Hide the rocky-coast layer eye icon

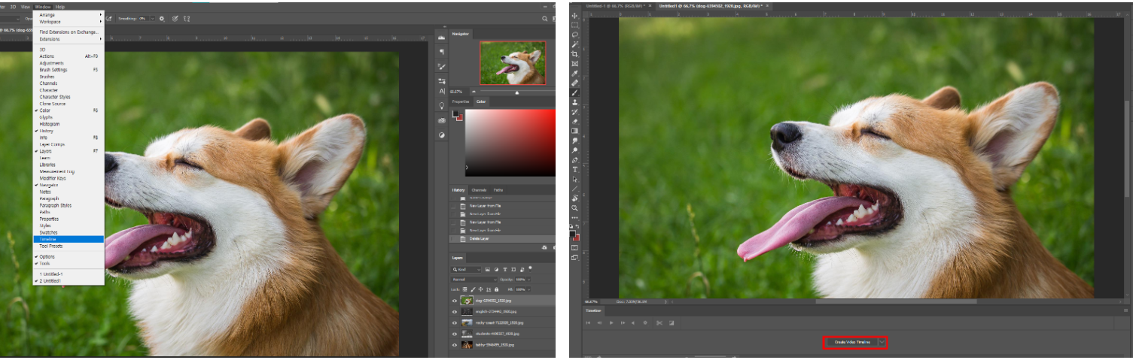click(454, 322)
